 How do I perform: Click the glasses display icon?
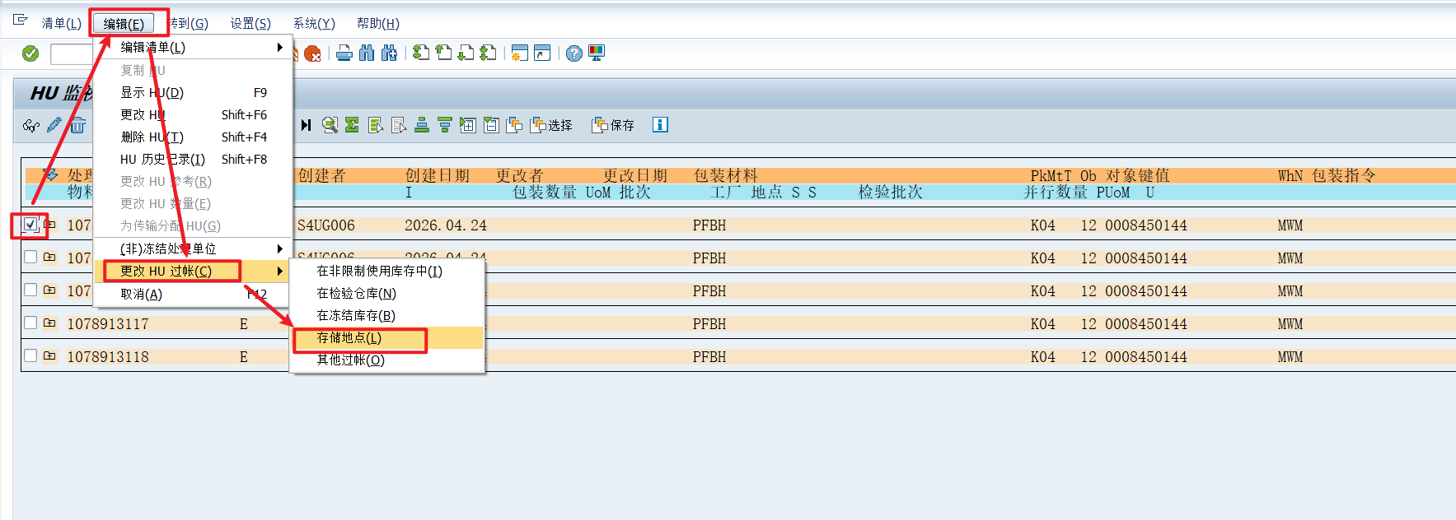(31, 125)
